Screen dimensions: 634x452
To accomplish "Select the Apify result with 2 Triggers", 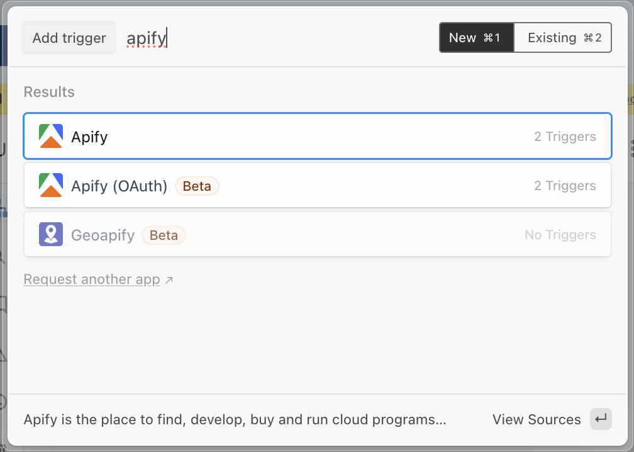I will tap(317, 136).
